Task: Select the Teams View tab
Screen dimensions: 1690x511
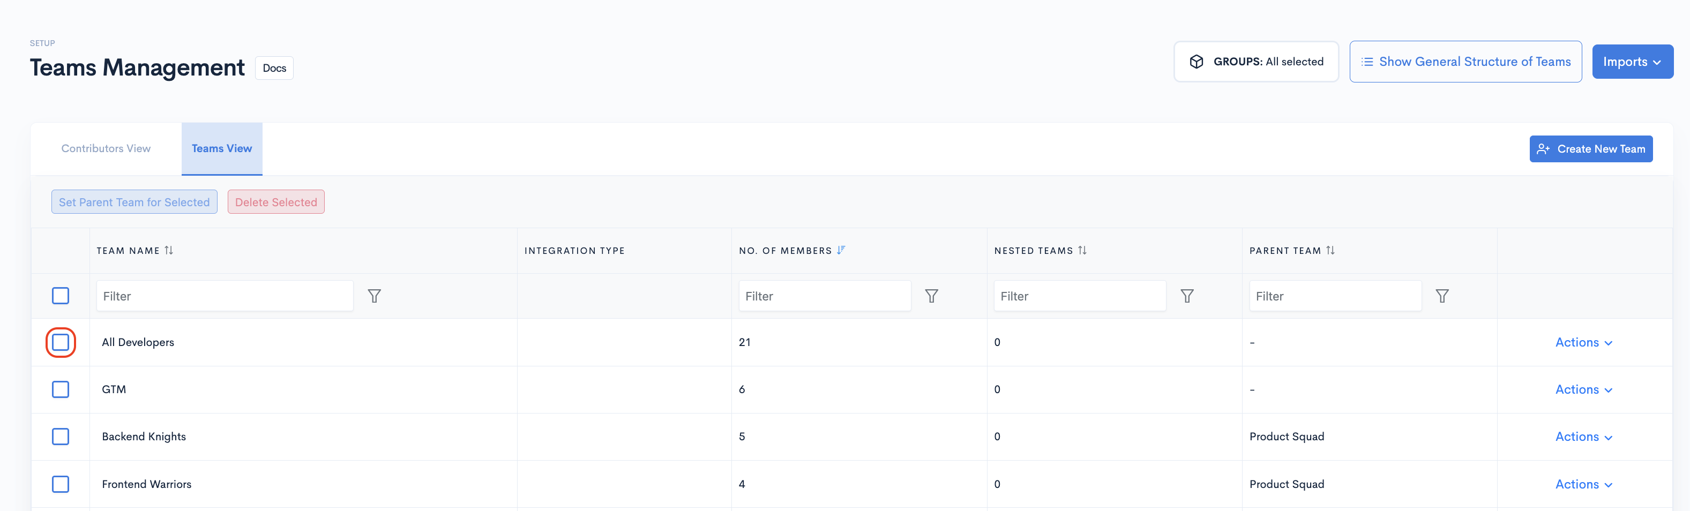Action: (x=222, y=149)
